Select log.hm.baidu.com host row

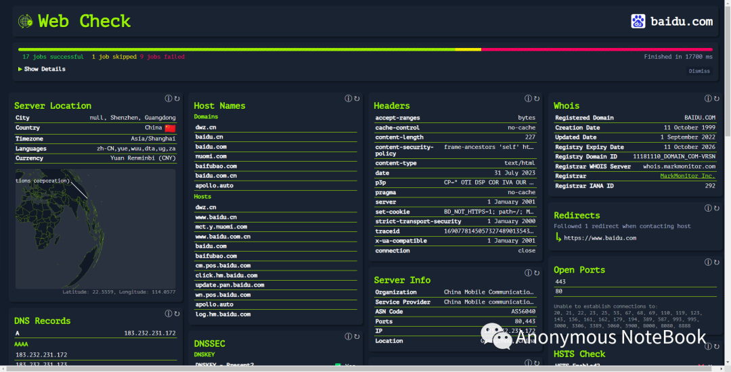(275, 315)
